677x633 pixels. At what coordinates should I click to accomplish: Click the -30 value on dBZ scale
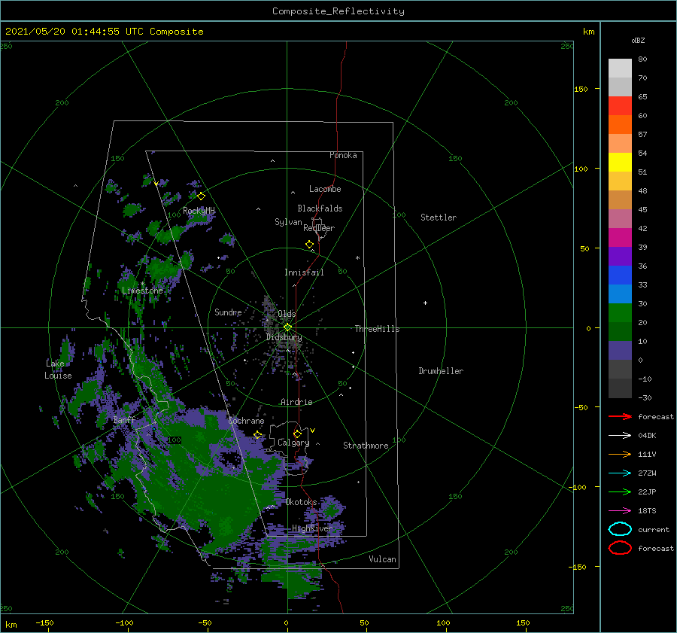(x=645, y=398)
